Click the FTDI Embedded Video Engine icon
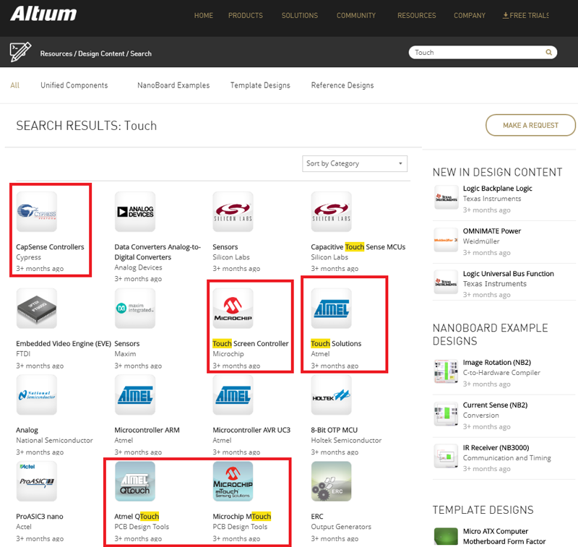The height and width of the screenshot is (547, 578). click(36, 309)
